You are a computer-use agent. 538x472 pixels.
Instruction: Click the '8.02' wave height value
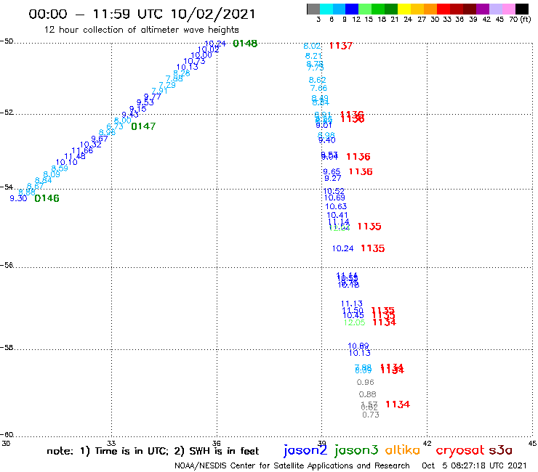(312, 46)
